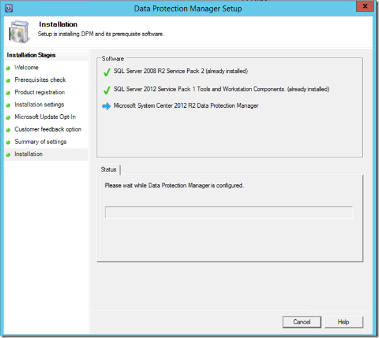Select the Product registration stage
379x338 pixels.
coord(39,93)
